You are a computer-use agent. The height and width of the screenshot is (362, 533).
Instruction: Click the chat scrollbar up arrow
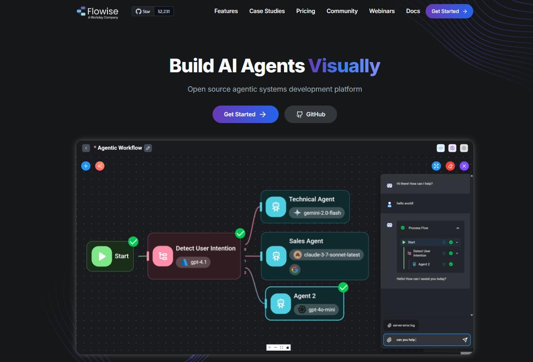coord(471,176)
